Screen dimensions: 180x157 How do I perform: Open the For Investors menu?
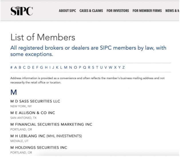(x=118, y=11)
